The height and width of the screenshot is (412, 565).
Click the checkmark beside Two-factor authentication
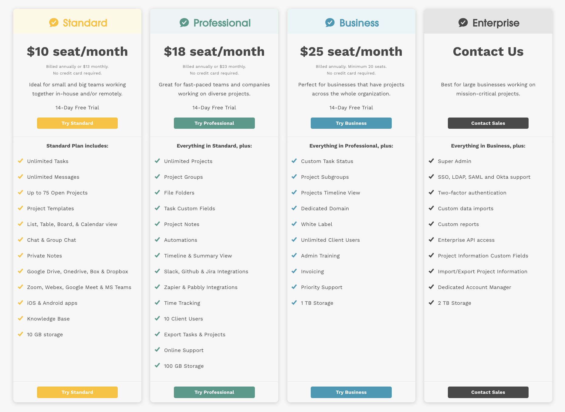click(x=431, y=192)
